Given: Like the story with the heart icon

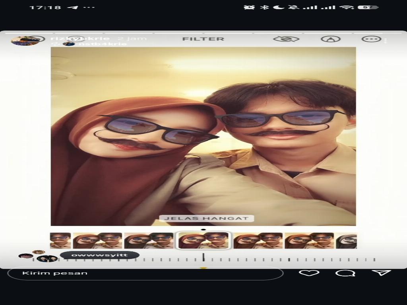Looking at the screenshot, I should 309,273.
